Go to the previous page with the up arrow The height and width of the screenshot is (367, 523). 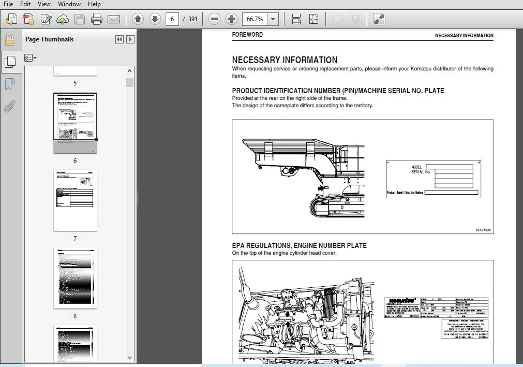[138, 19]
